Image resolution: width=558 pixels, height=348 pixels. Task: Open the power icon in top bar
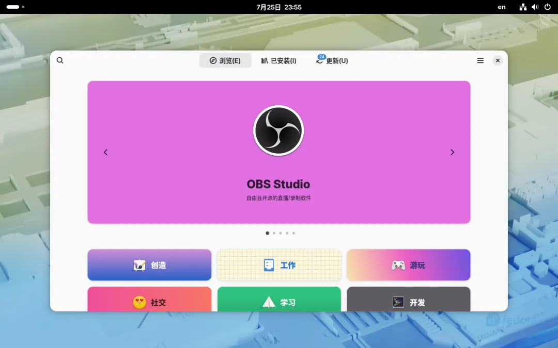547,7
